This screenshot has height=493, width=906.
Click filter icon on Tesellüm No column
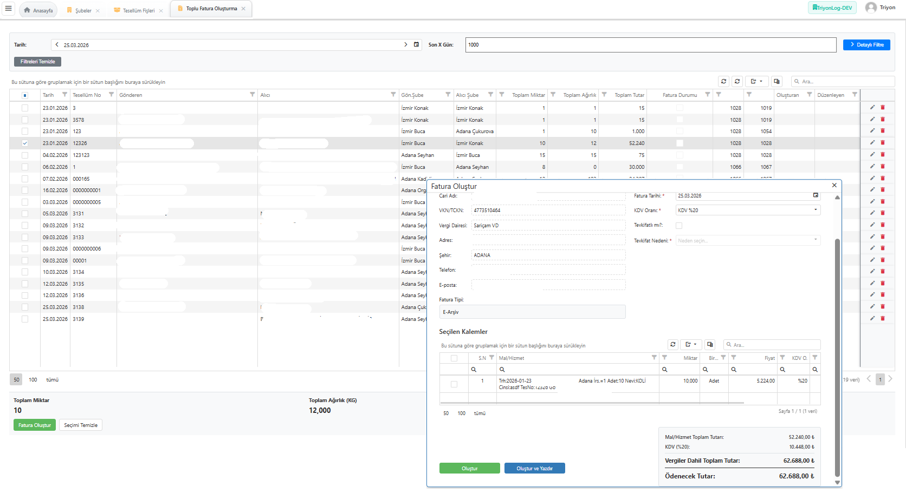click(x=111, y=95)
